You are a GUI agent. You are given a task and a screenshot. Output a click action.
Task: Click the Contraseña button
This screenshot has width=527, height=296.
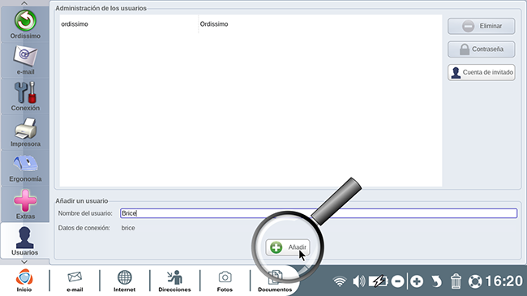(481, 49)
